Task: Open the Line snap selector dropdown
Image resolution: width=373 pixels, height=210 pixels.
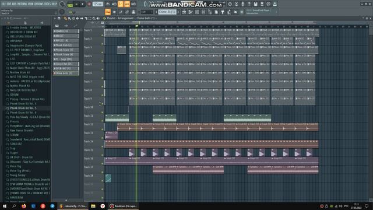Action: pos(146,12)
